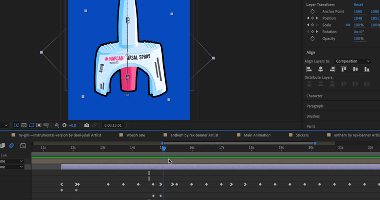Click the Reset Exposure aperture icon

point(64,125)
